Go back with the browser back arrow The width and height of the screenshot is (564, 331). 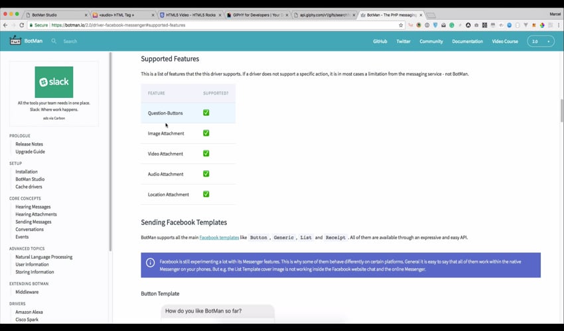5,25
